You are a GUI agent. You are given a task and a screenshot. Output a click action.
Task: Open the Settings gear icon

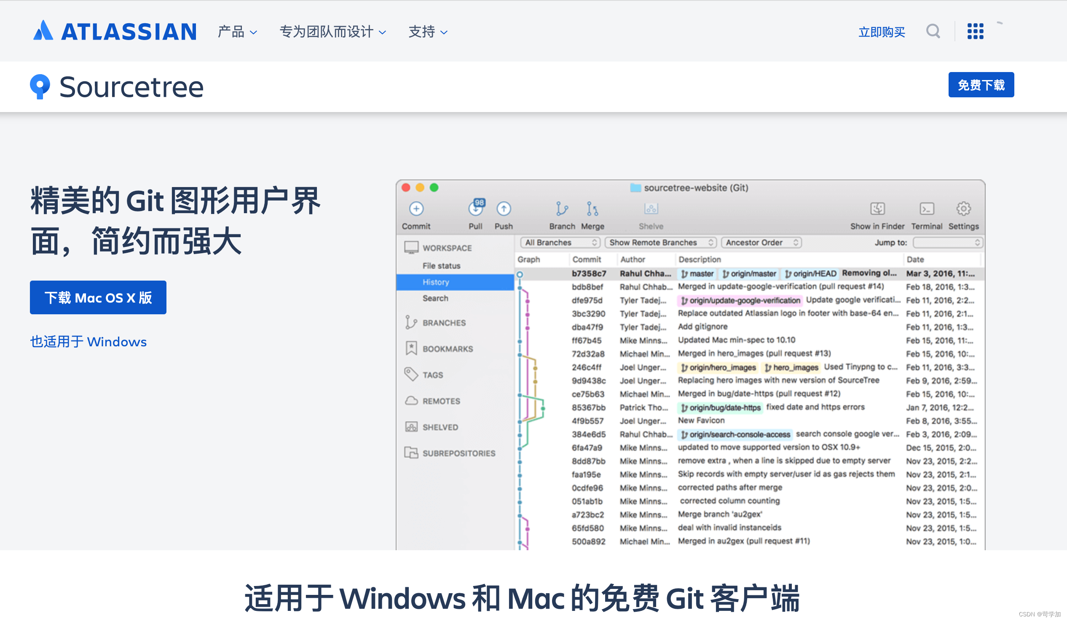(x=963, y=209)
